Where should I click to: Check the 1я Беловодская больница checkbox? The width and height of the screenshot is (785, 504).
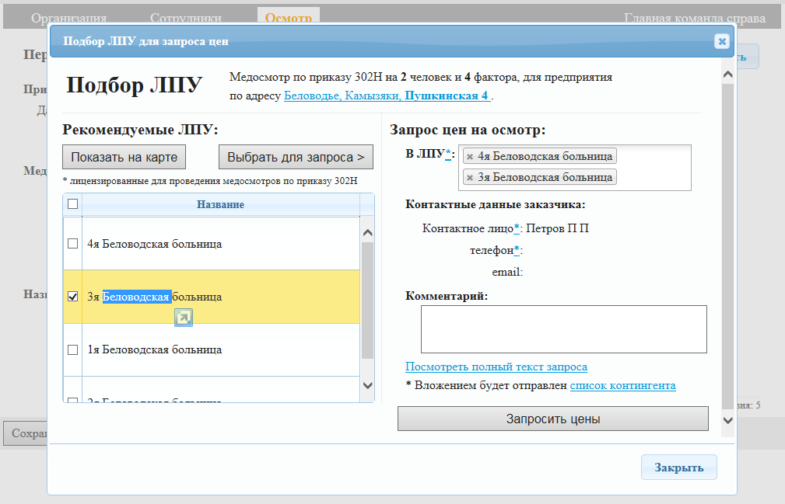[x=73, y=349]
